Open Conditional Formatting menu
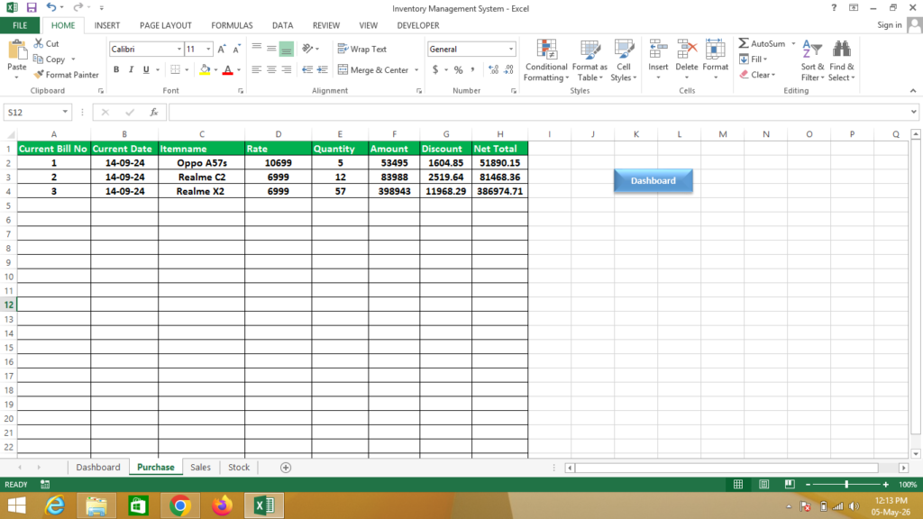Image resolution: width=923 pixels, height=519 pixels. point(546,60)
